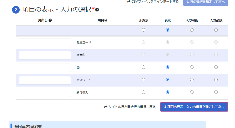Click タイトル行と開始行の選択へ戻る button
The height and width of the screenshot is (128, 235).
[130, 107]
